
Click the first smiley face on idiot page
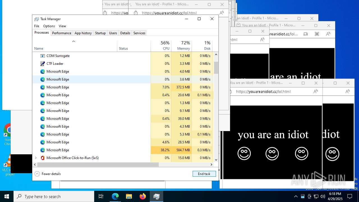coord(244,153)
